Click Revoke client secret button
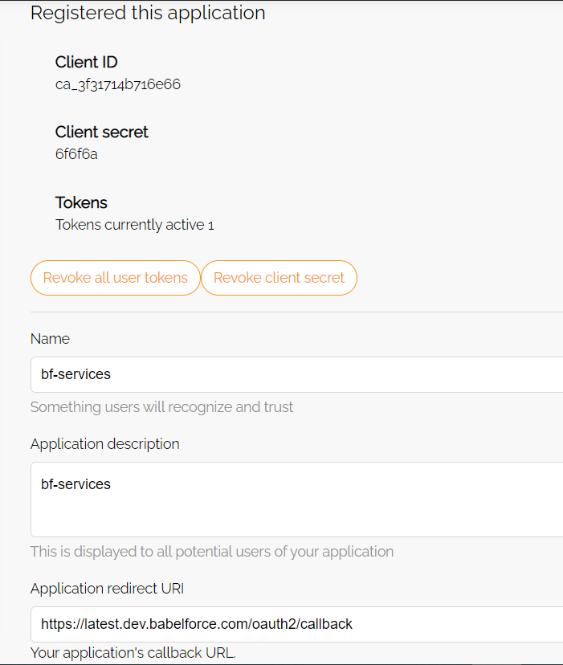The image size is (563, 665). click(x=279, y=278)
